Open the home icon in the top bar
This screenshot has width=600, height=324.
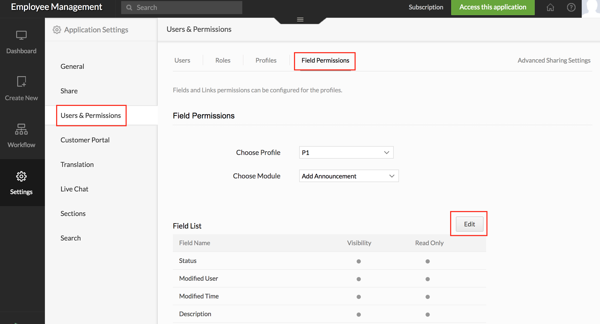point(550,7)
